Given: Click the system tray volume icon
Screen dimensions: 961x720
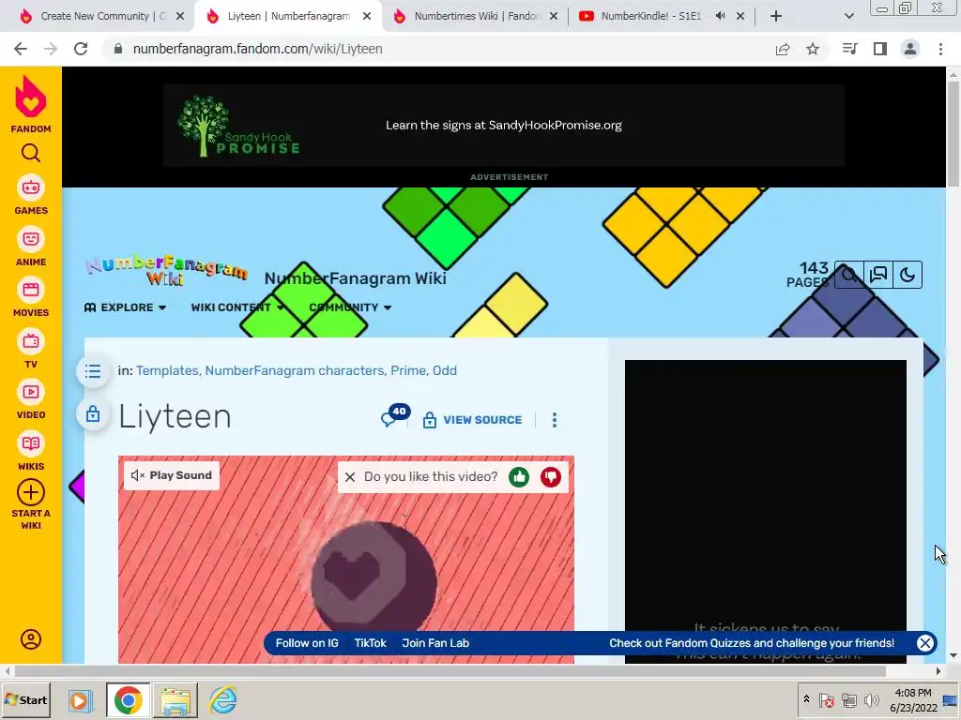Looking at the screenshot, I should point(871,699).
